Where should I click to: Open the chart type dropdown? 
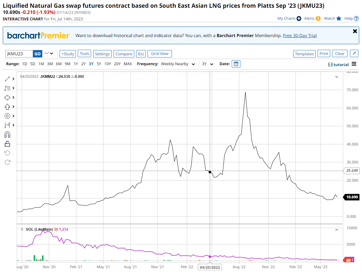48,53
